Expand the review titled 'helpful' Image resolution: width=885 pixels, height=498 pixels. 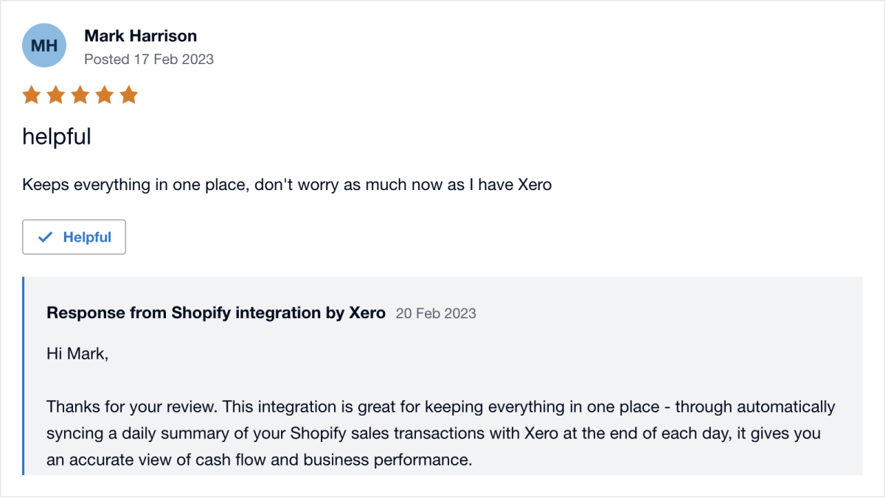56,136
